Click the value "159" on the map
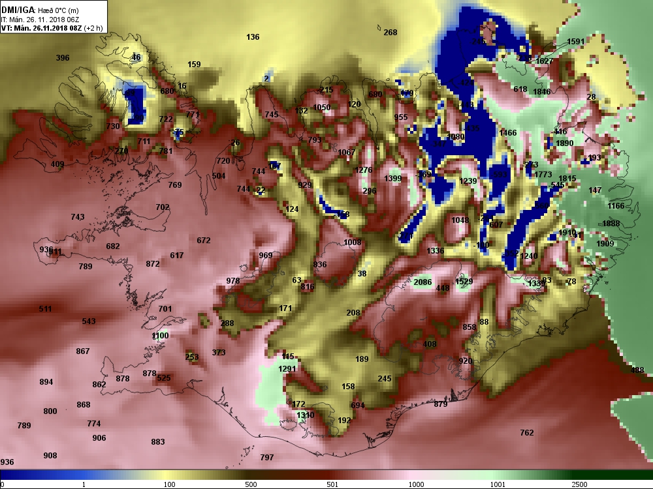 click(x=194, y=65)
